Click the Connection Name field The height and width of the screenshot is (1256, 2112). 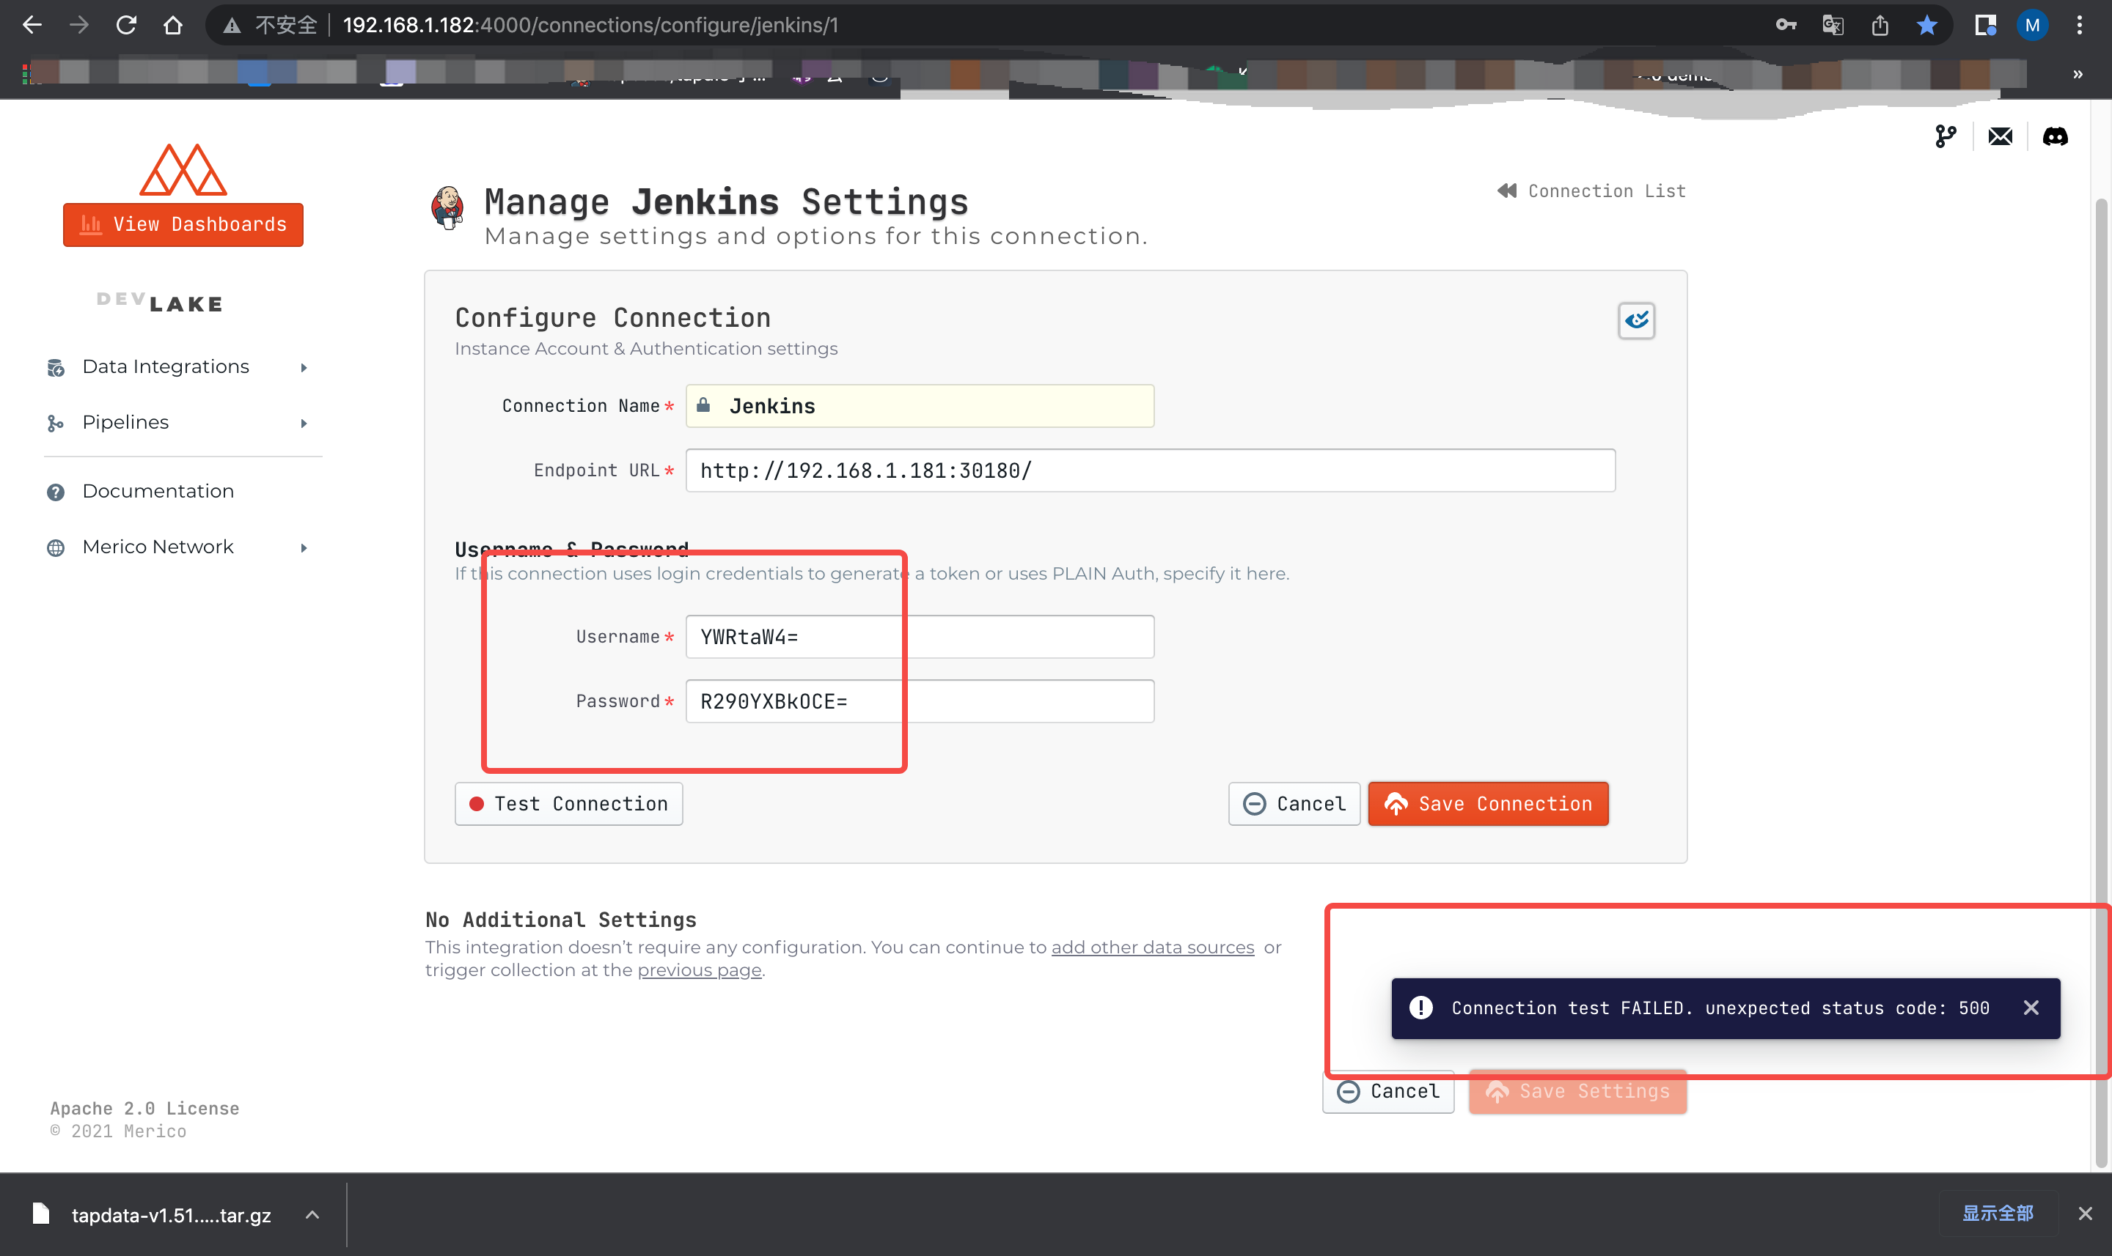coord(920,406)
